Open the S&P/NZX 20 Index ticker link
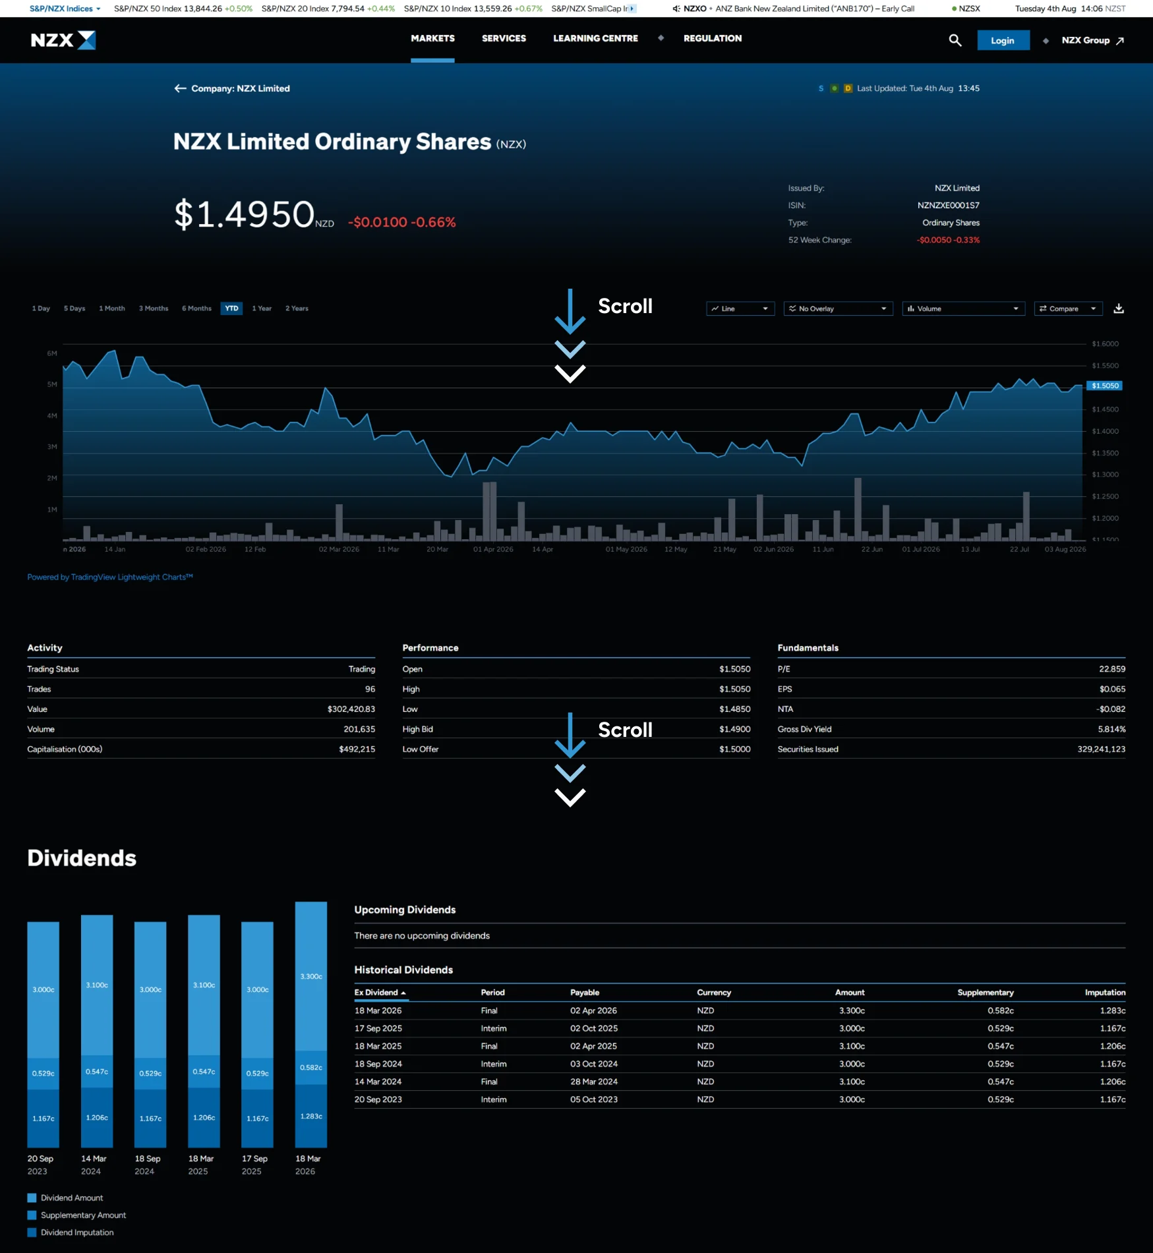The height and width of the screenshot is (1253, 1153). (328, 9)
